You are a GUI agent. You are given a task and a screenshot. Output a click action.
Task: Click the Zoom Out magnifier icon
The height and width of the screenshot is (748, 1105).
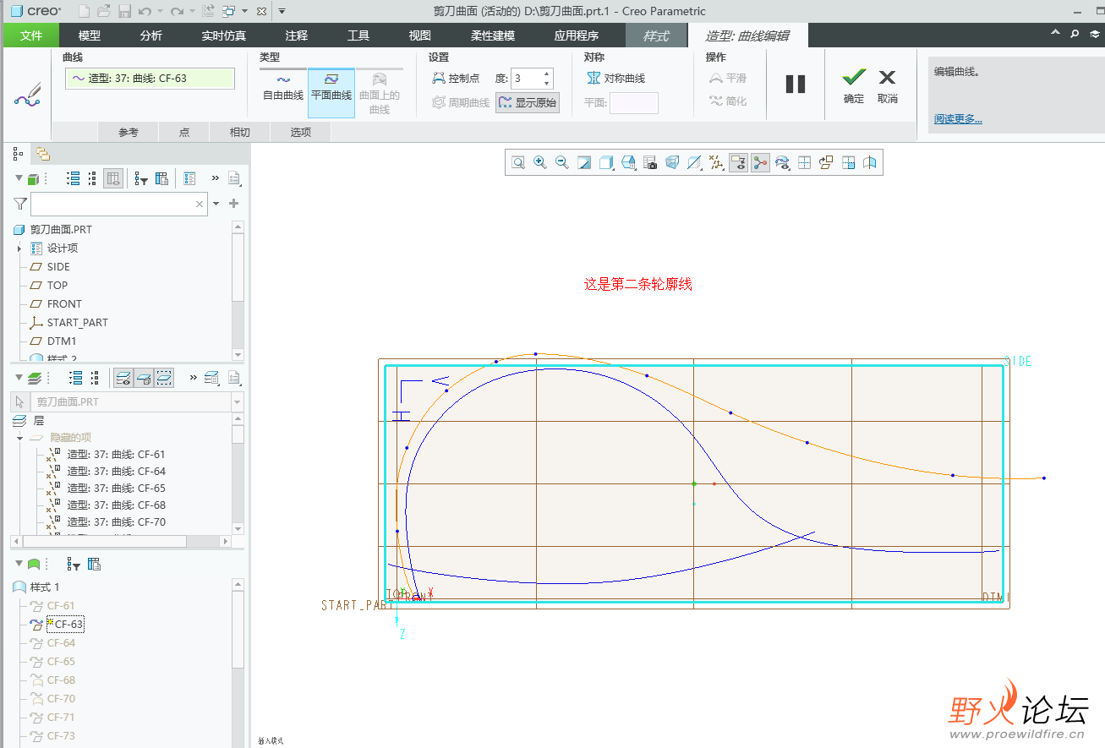pyautogui.click(x=561, y=162)
